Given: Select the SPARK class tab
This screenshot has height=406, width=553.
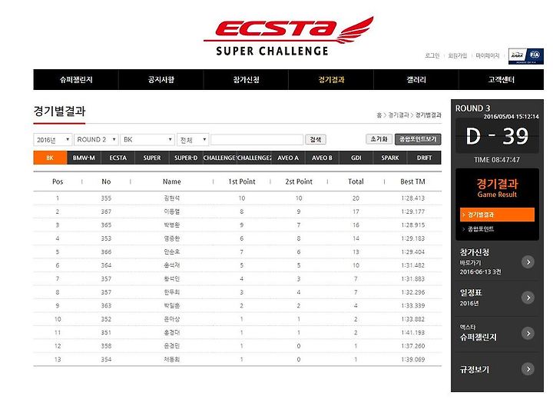Looking at the screenshot, I should (x=389, y=158).
